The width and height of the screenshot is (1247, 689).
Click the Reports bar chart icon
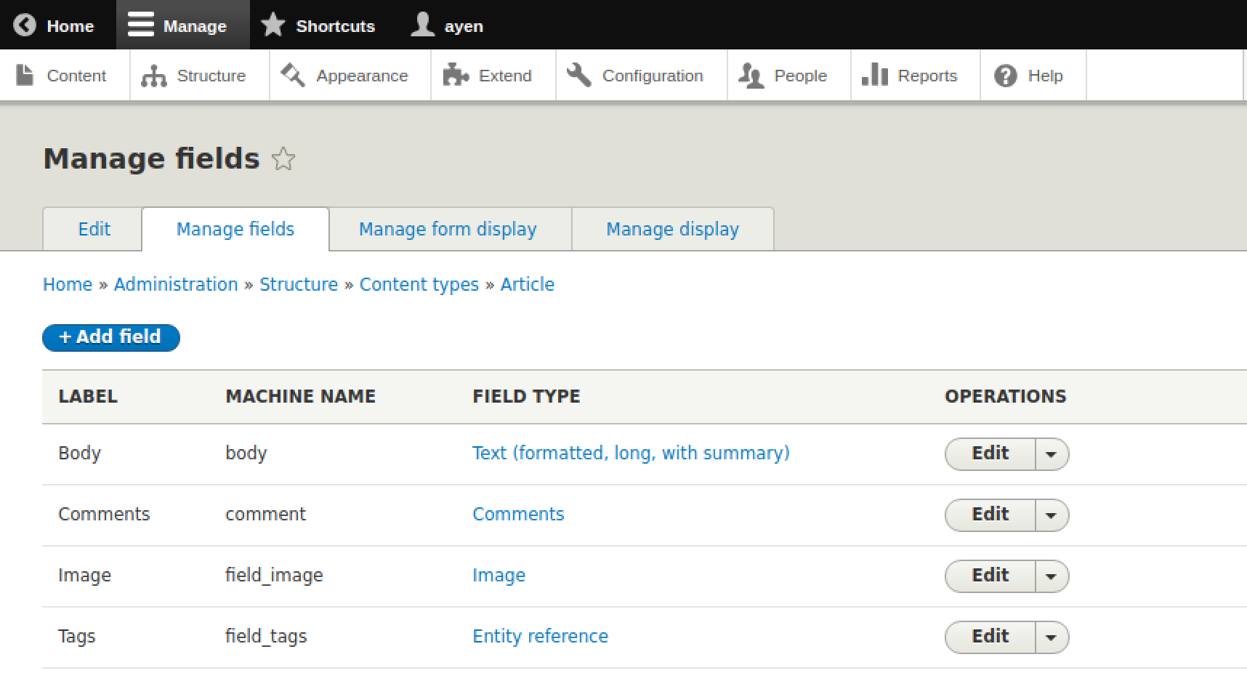(874, 75)
